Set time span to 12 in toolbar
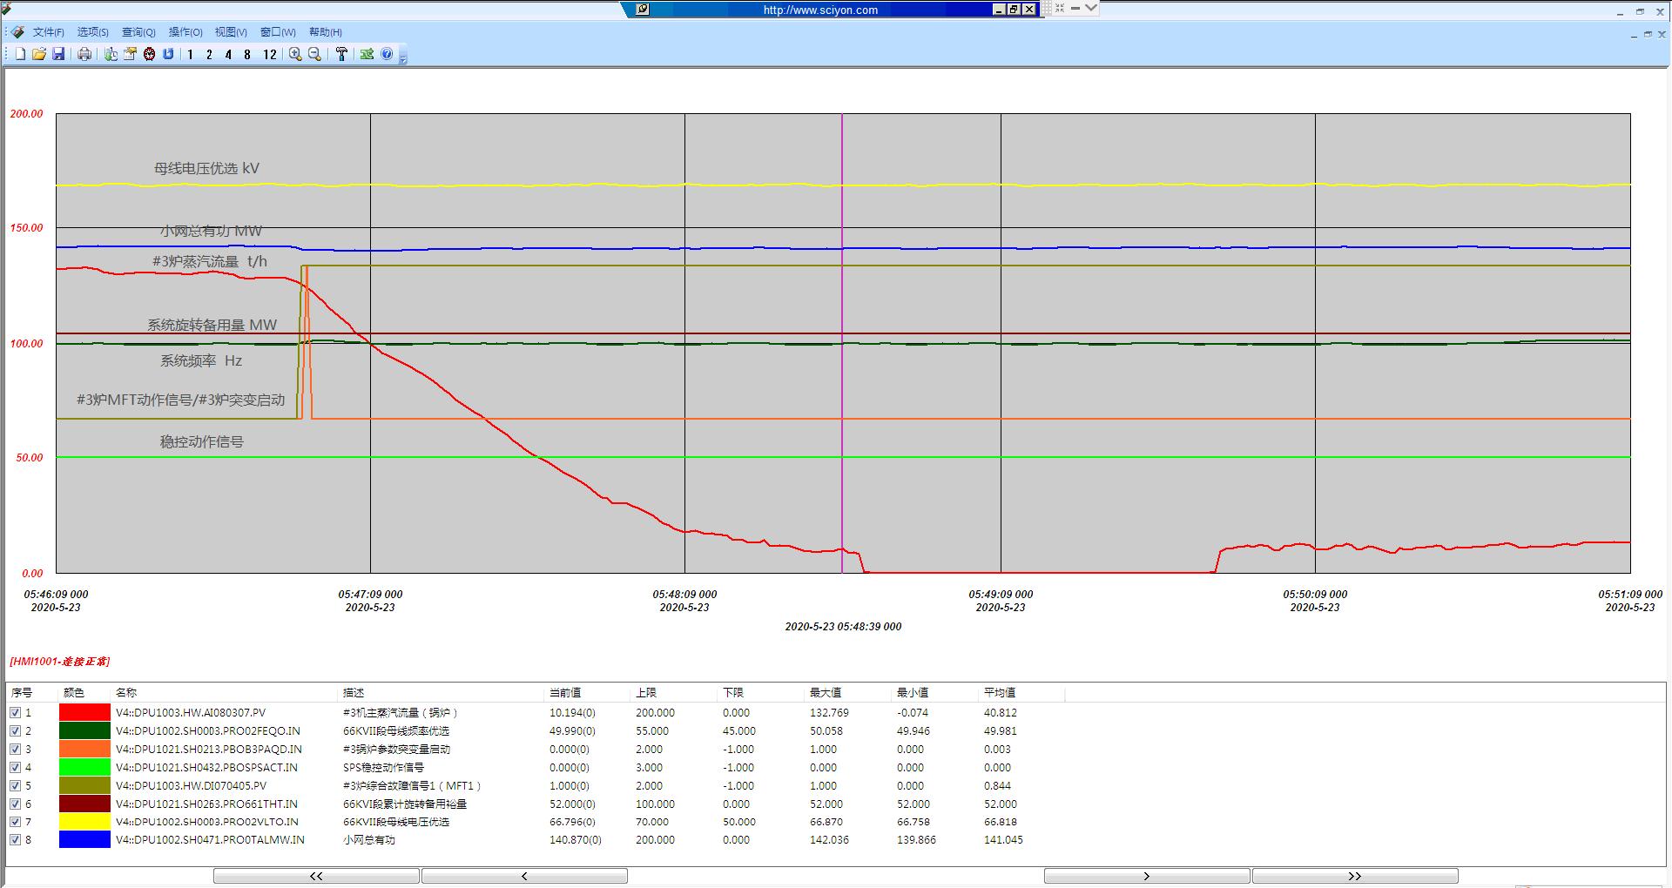This screenshot has height=888, width=1672. (x=269, y=54)
